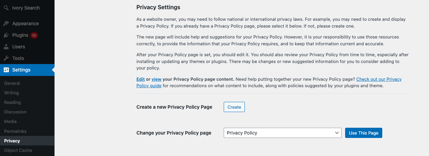This screenshot has width=429, height=156.
Task: Open Object Cache settings
Action: pos(18,150)
